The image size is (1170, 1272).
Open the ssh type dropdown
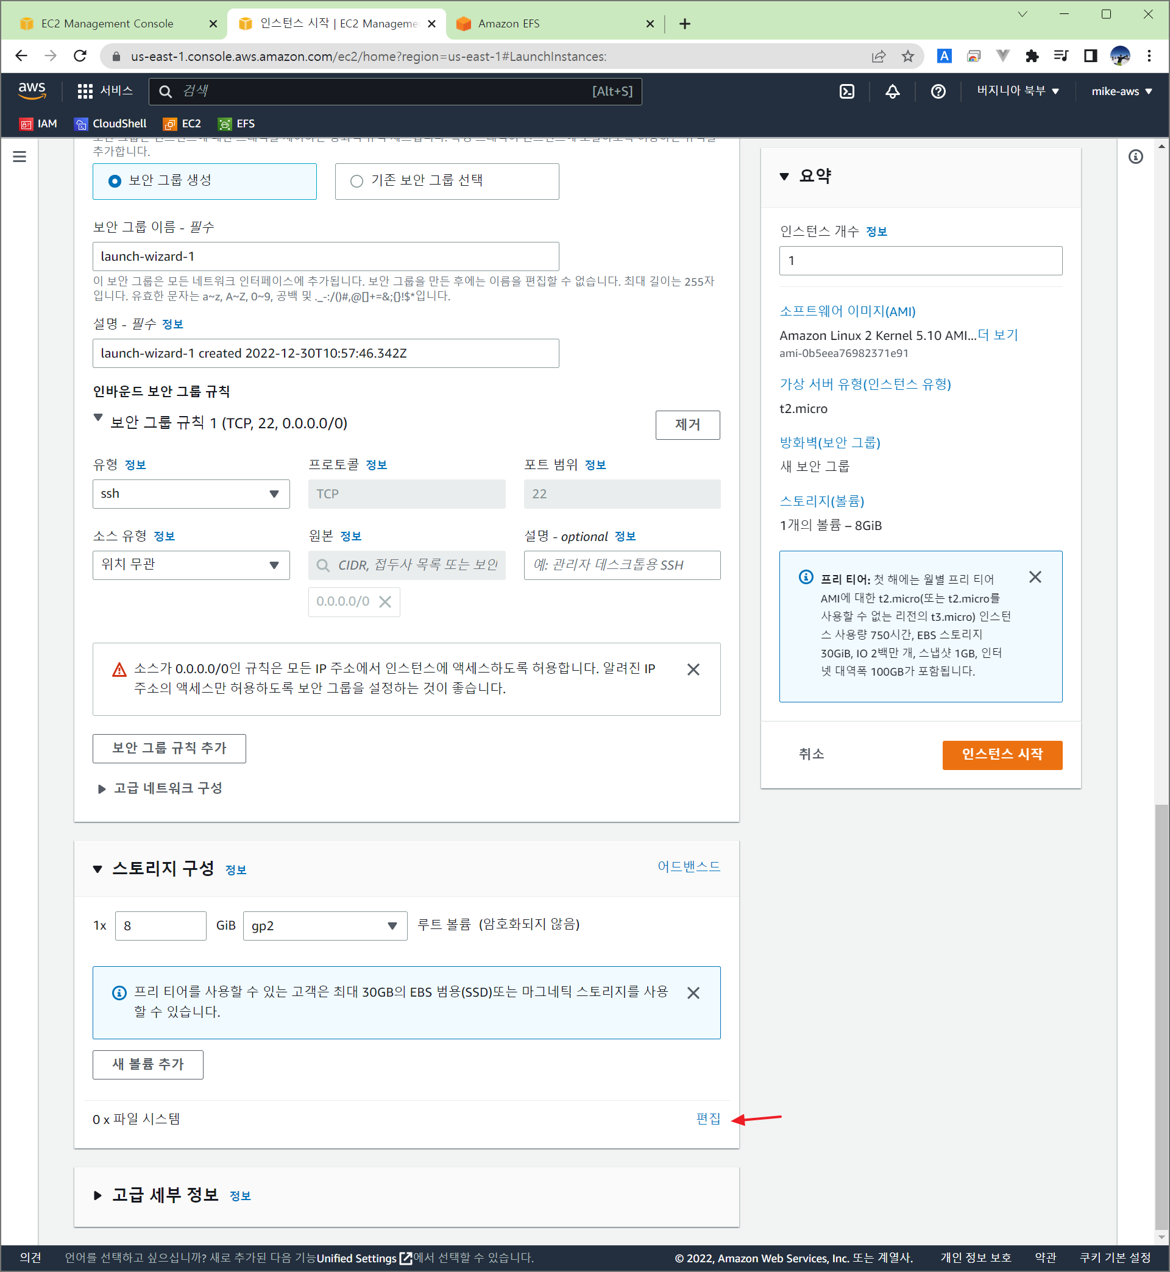(191, 493)
